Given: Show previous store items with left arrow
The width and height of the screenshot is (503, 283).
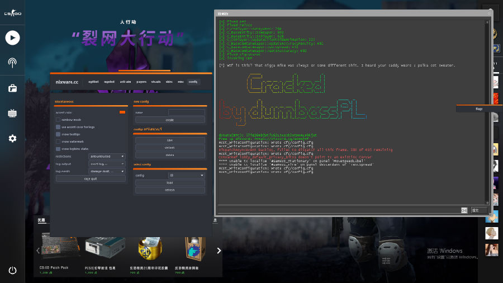Looking at the screenshot, I should [38, 251].
